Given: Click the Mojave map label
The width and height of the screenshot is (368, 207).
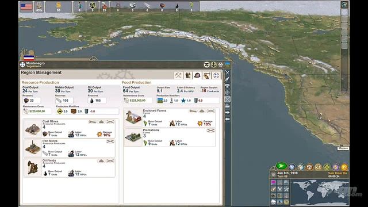Looking at the screenshot, I should coord(343,148).
